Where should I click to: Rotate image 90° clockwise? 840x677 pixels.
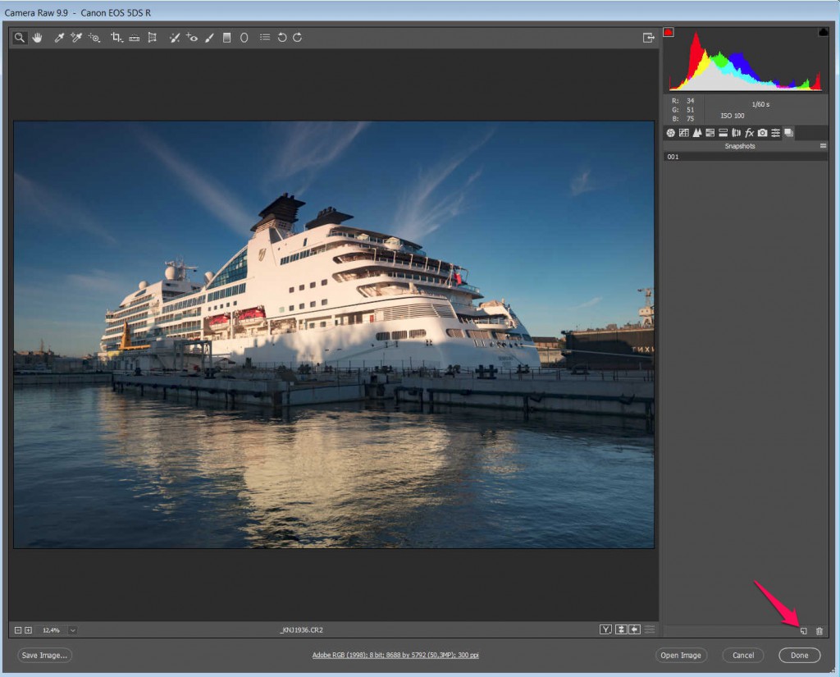(298, 38)
